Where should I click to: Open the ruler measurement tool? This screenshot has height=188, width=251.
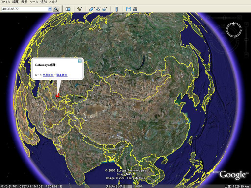(x=117, y=9)
